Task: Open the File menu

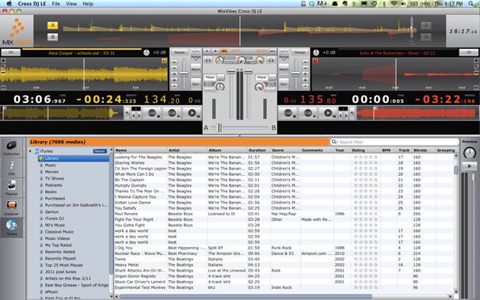Action: [55, 4]
